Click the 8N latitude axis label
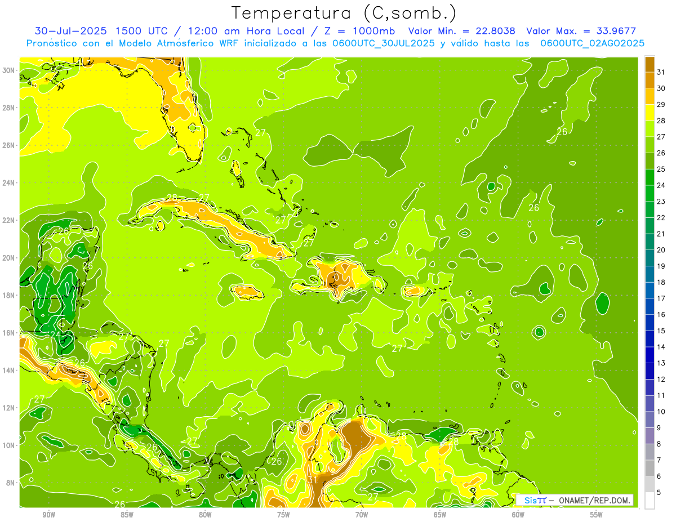This screenshot has width=676, height=522. (11, 483)
